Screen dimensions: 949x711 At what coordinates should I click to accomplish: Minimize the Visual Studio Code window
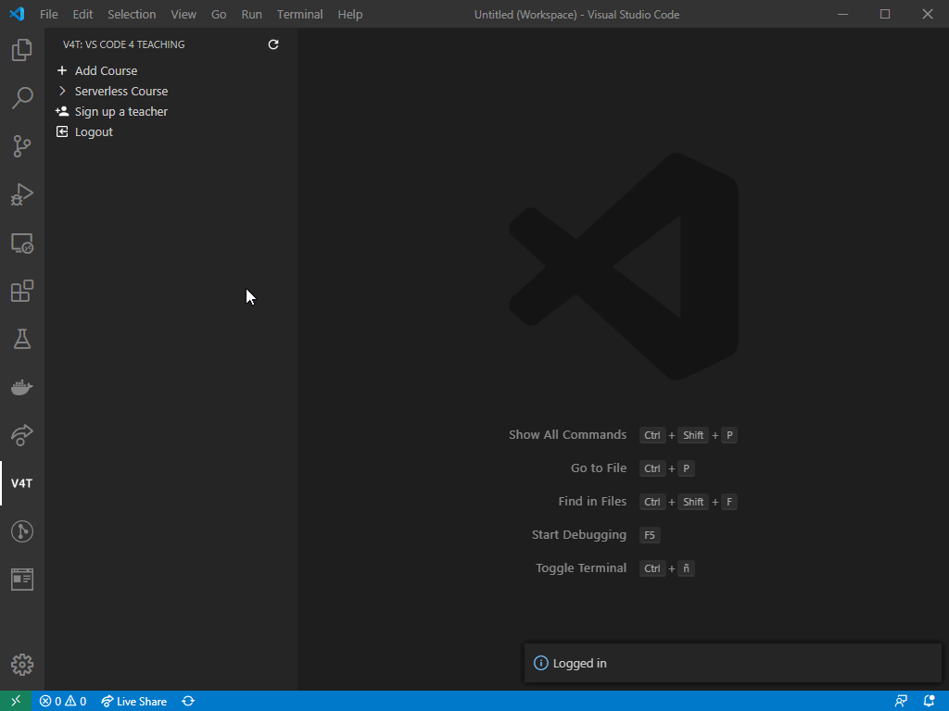pos(842,14)
